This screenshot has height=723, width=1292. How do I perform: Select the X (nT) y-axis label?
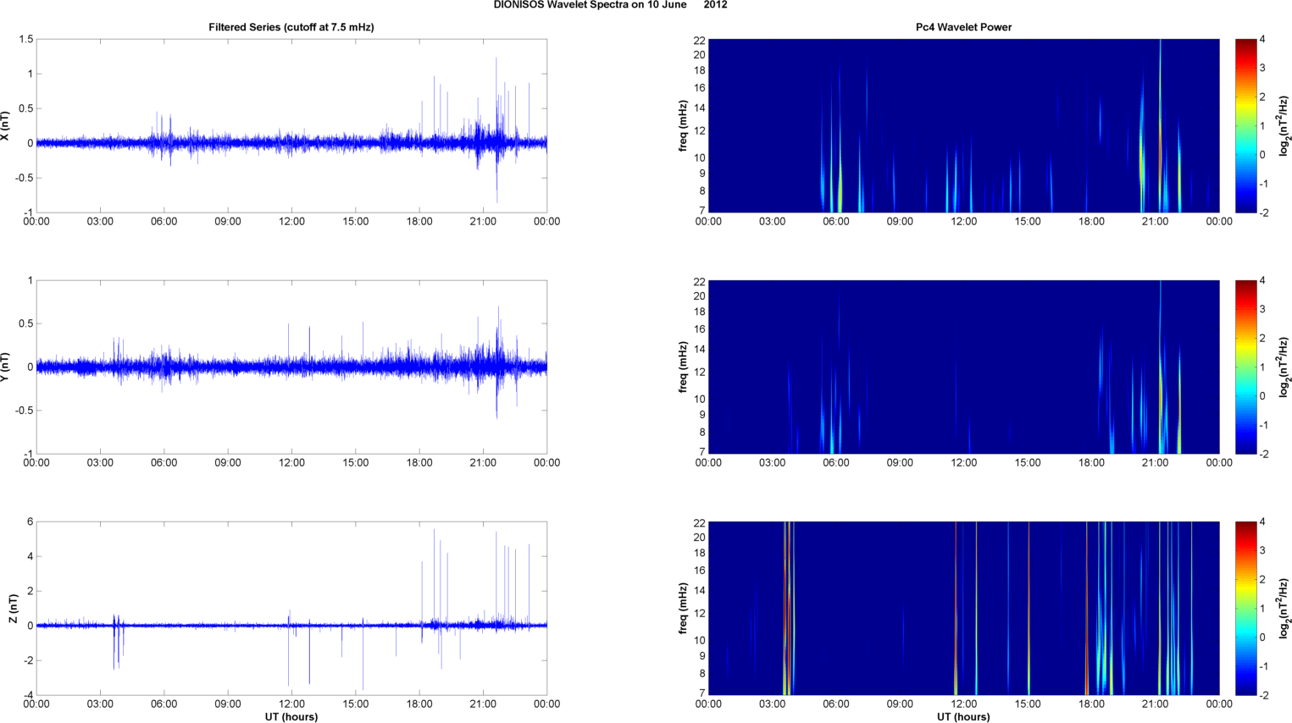[6, 125]
